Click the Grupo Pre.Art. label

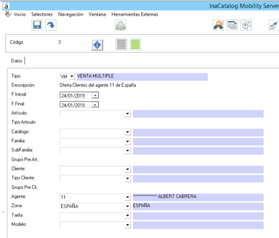(26, 159)
